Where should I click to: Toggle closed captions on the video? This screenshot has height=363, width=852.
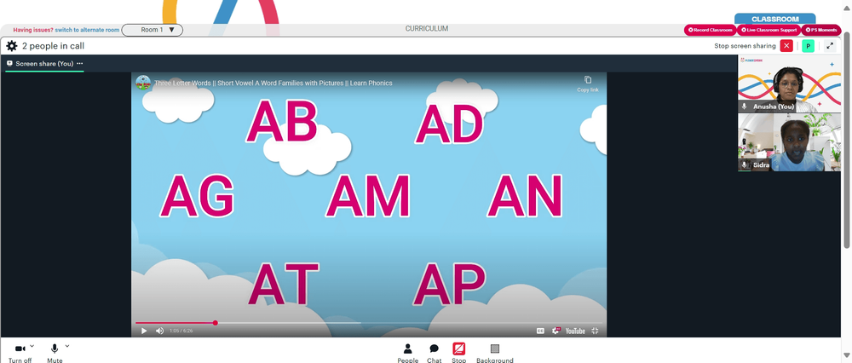541,331
